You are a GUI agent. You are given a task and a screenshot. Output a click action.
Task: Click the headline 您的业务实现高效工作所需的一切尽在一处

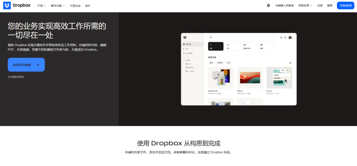(57, 31)
